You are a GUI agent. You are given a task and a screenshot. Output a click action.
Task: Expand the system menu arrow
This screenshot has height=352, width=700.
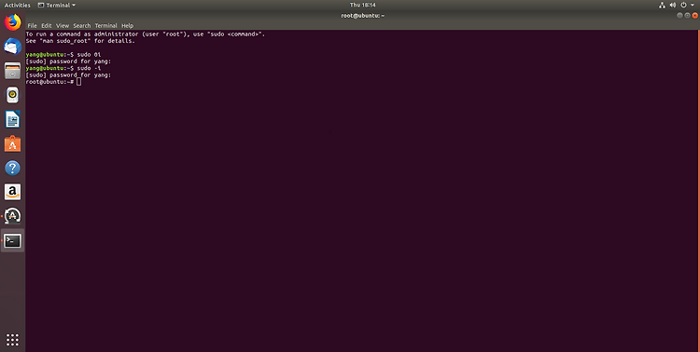point(693,5)
